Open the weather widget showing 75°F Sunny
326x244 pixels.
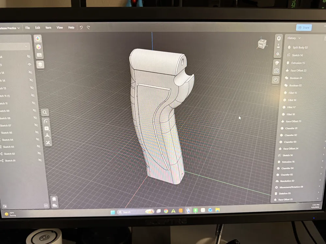10,214
